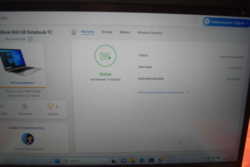Open the Windows Security tab
The image size is (250, 167).
[150, 33]
